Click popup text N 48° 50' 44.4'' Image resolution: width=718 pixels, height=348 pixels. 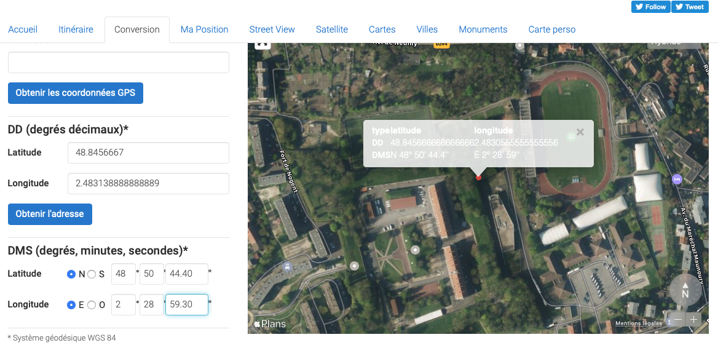point(419,155)
